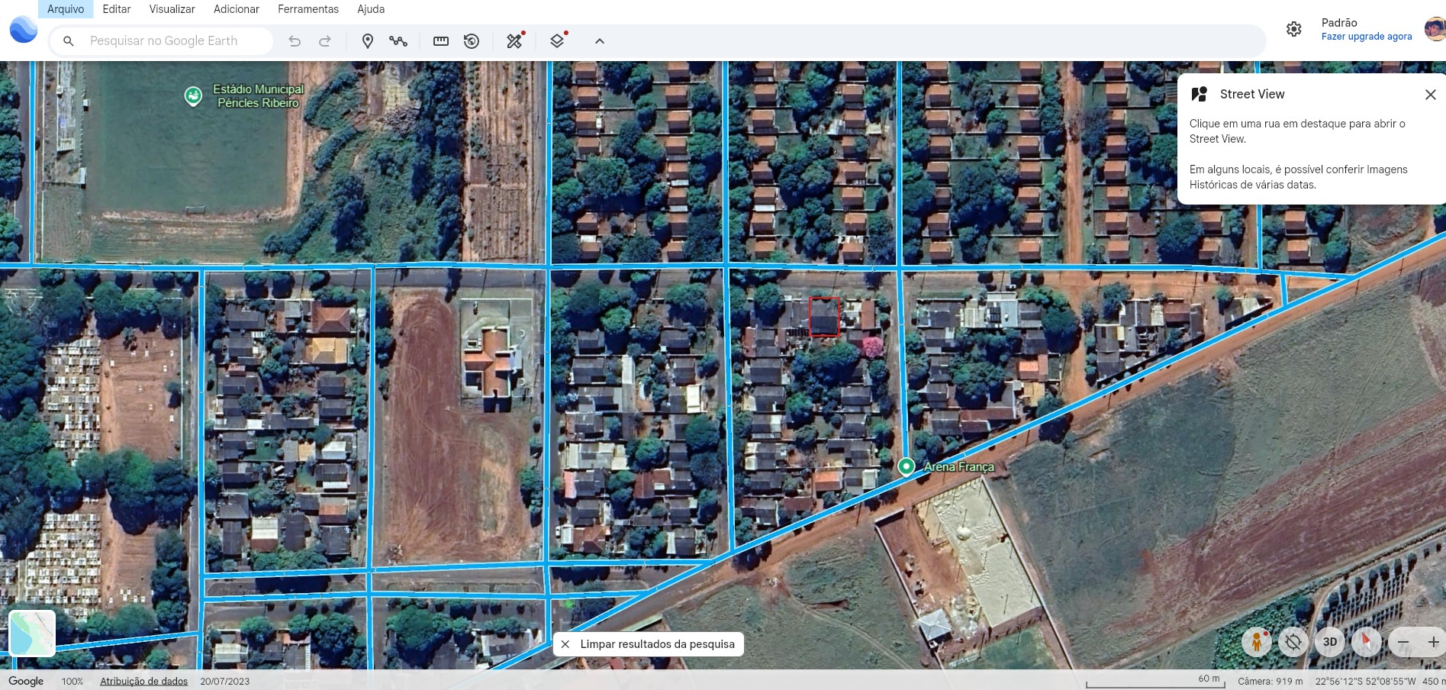
Task: Click the undo arrow in toolbar
Action: point(295,41)
